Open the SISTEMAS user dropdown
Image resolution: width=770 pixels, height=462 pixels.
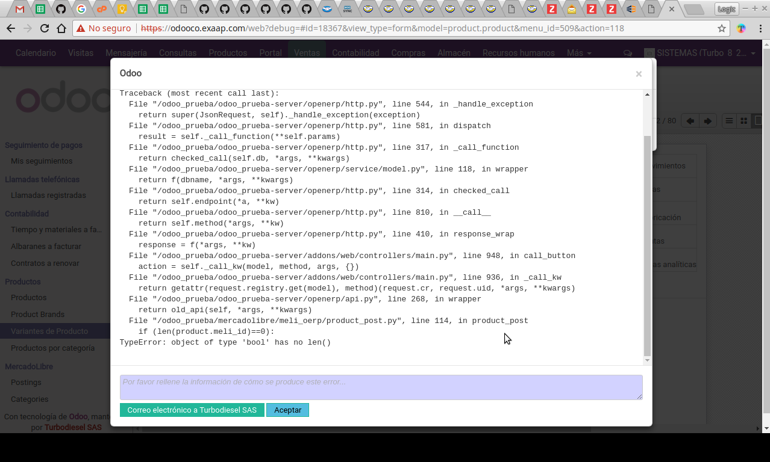coord(699,53)
